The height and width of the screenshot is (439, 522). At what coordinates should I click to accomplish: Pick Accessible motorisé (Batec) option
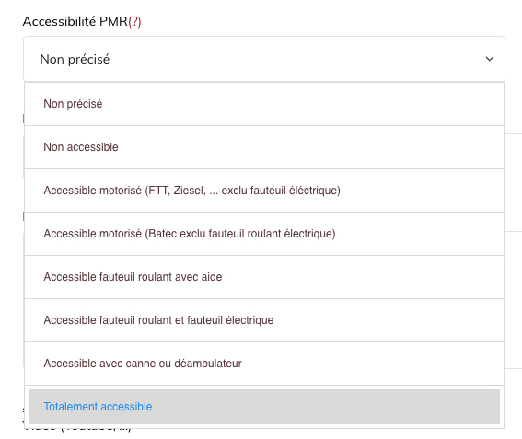coord(264,234)
